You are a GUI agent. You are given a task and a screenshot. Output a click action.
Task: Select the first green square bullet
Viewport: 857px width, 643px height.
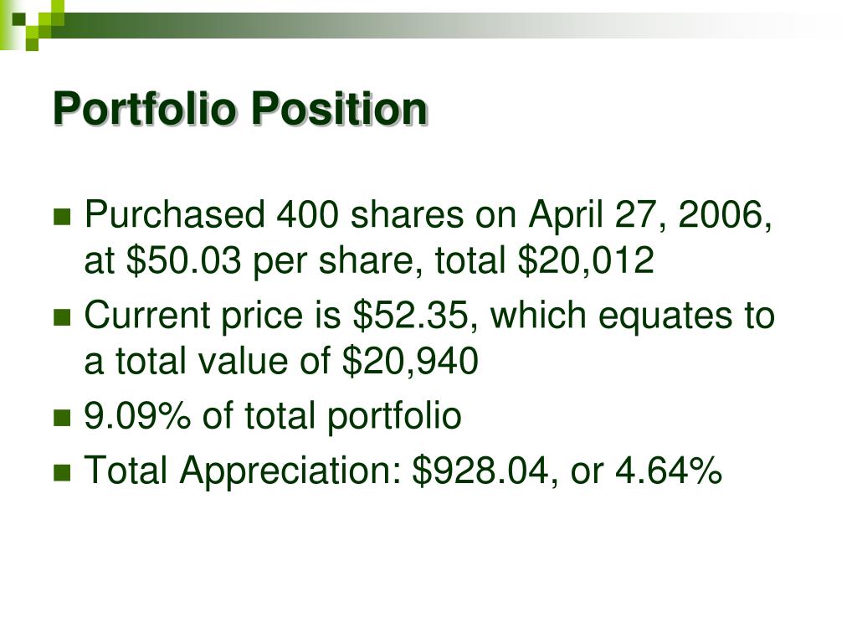(63, 217)
